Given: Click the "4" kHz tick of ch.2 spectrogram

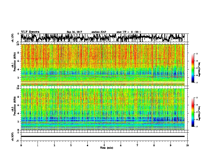Looking at the screenshot, I should pyautogui.click(x=19, y=113).
